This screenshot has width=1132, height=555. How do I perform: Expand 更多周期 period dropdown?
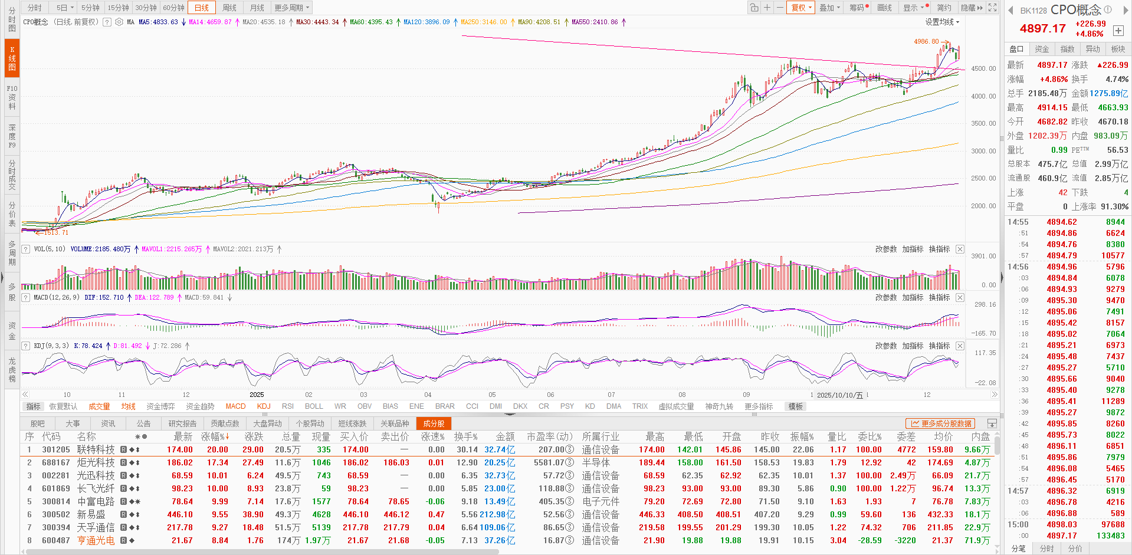pos(291,8)
